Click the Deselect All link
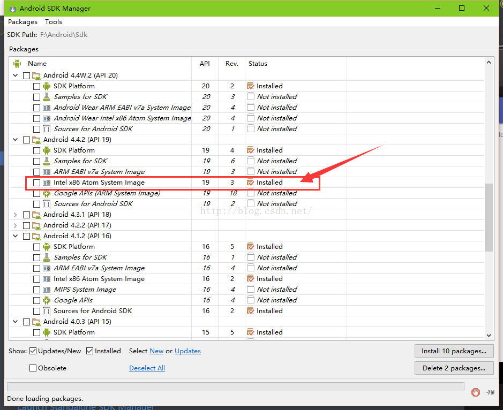The width and height of the screenshot is (503, 410). tap(147, 368)
